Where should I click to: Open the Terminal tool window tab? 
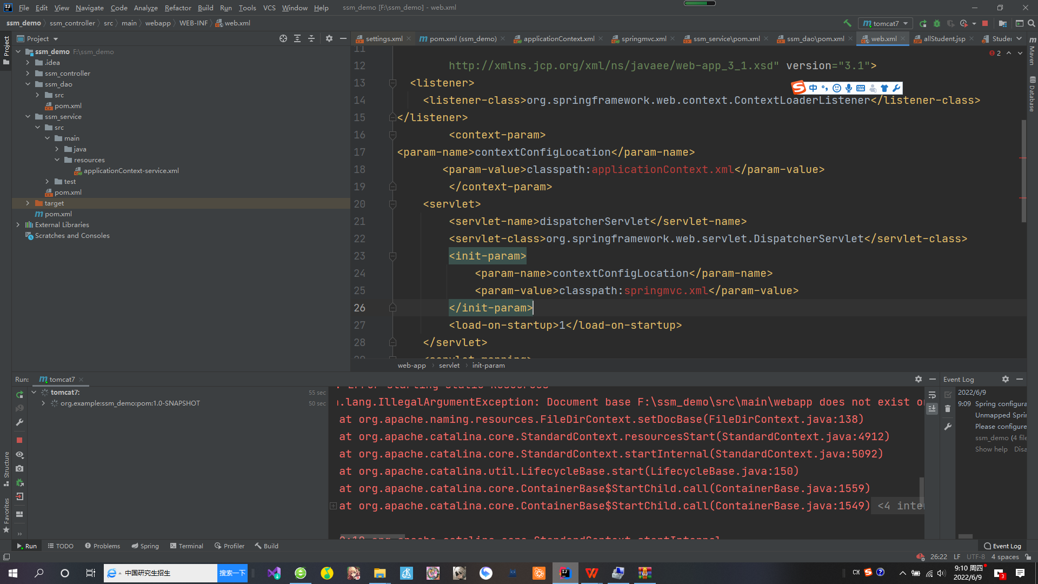point(187,546)
